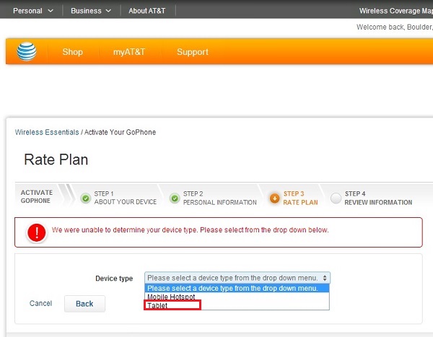Click the orange Step 3 arrow icon

tap(274, 198)
